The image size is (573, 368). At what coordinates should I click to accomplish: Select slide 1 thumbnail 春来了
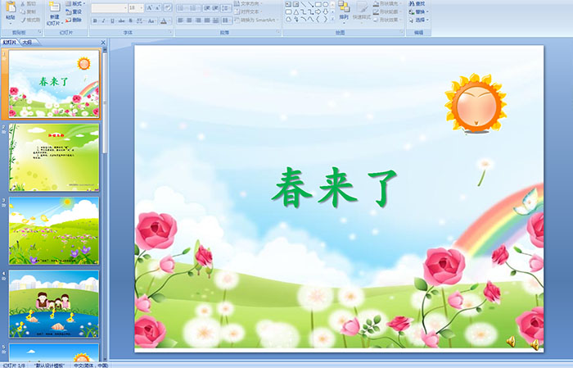pos(54,84)
